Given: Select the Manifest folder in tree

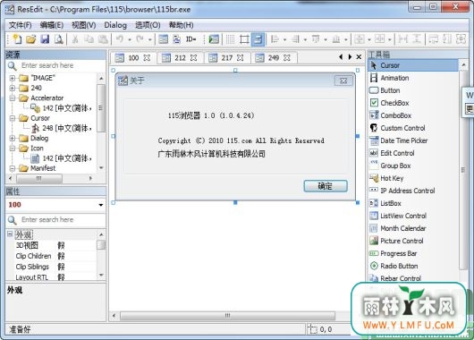Looking at the screenshot, I should [x=38, y=168].
